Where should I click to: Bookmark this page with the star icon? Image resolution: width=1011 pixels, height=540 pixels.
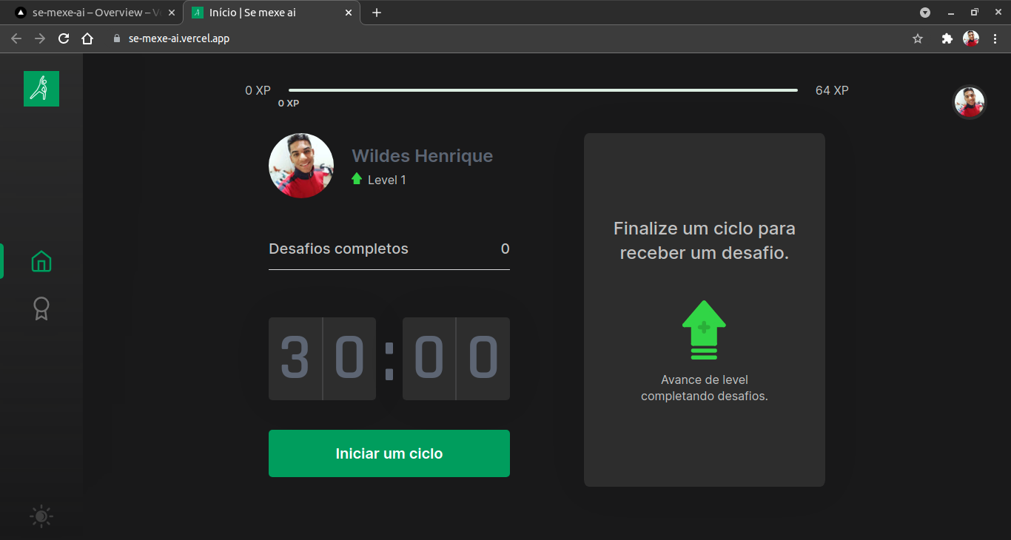coord(918,38)
